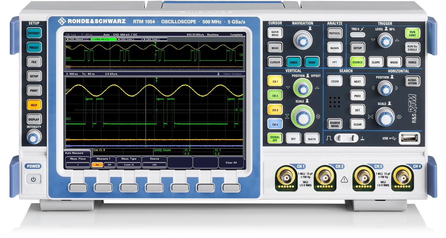Viewport: 446px width, 238px height.
Task: Toggle the SIGNAL OFF key
Action: pyautogui.click(x=275, y=138)
